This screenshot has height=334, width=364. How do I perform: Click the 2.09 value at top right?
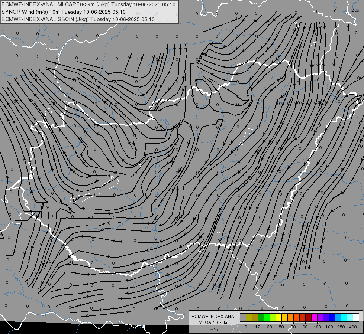coord(355,10)
